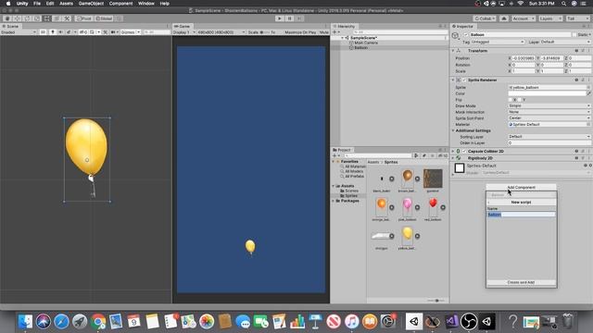Click the Color swatch in Sprite Renderer
The width and height of the screenshot is (593, 333).
(547, 93)
